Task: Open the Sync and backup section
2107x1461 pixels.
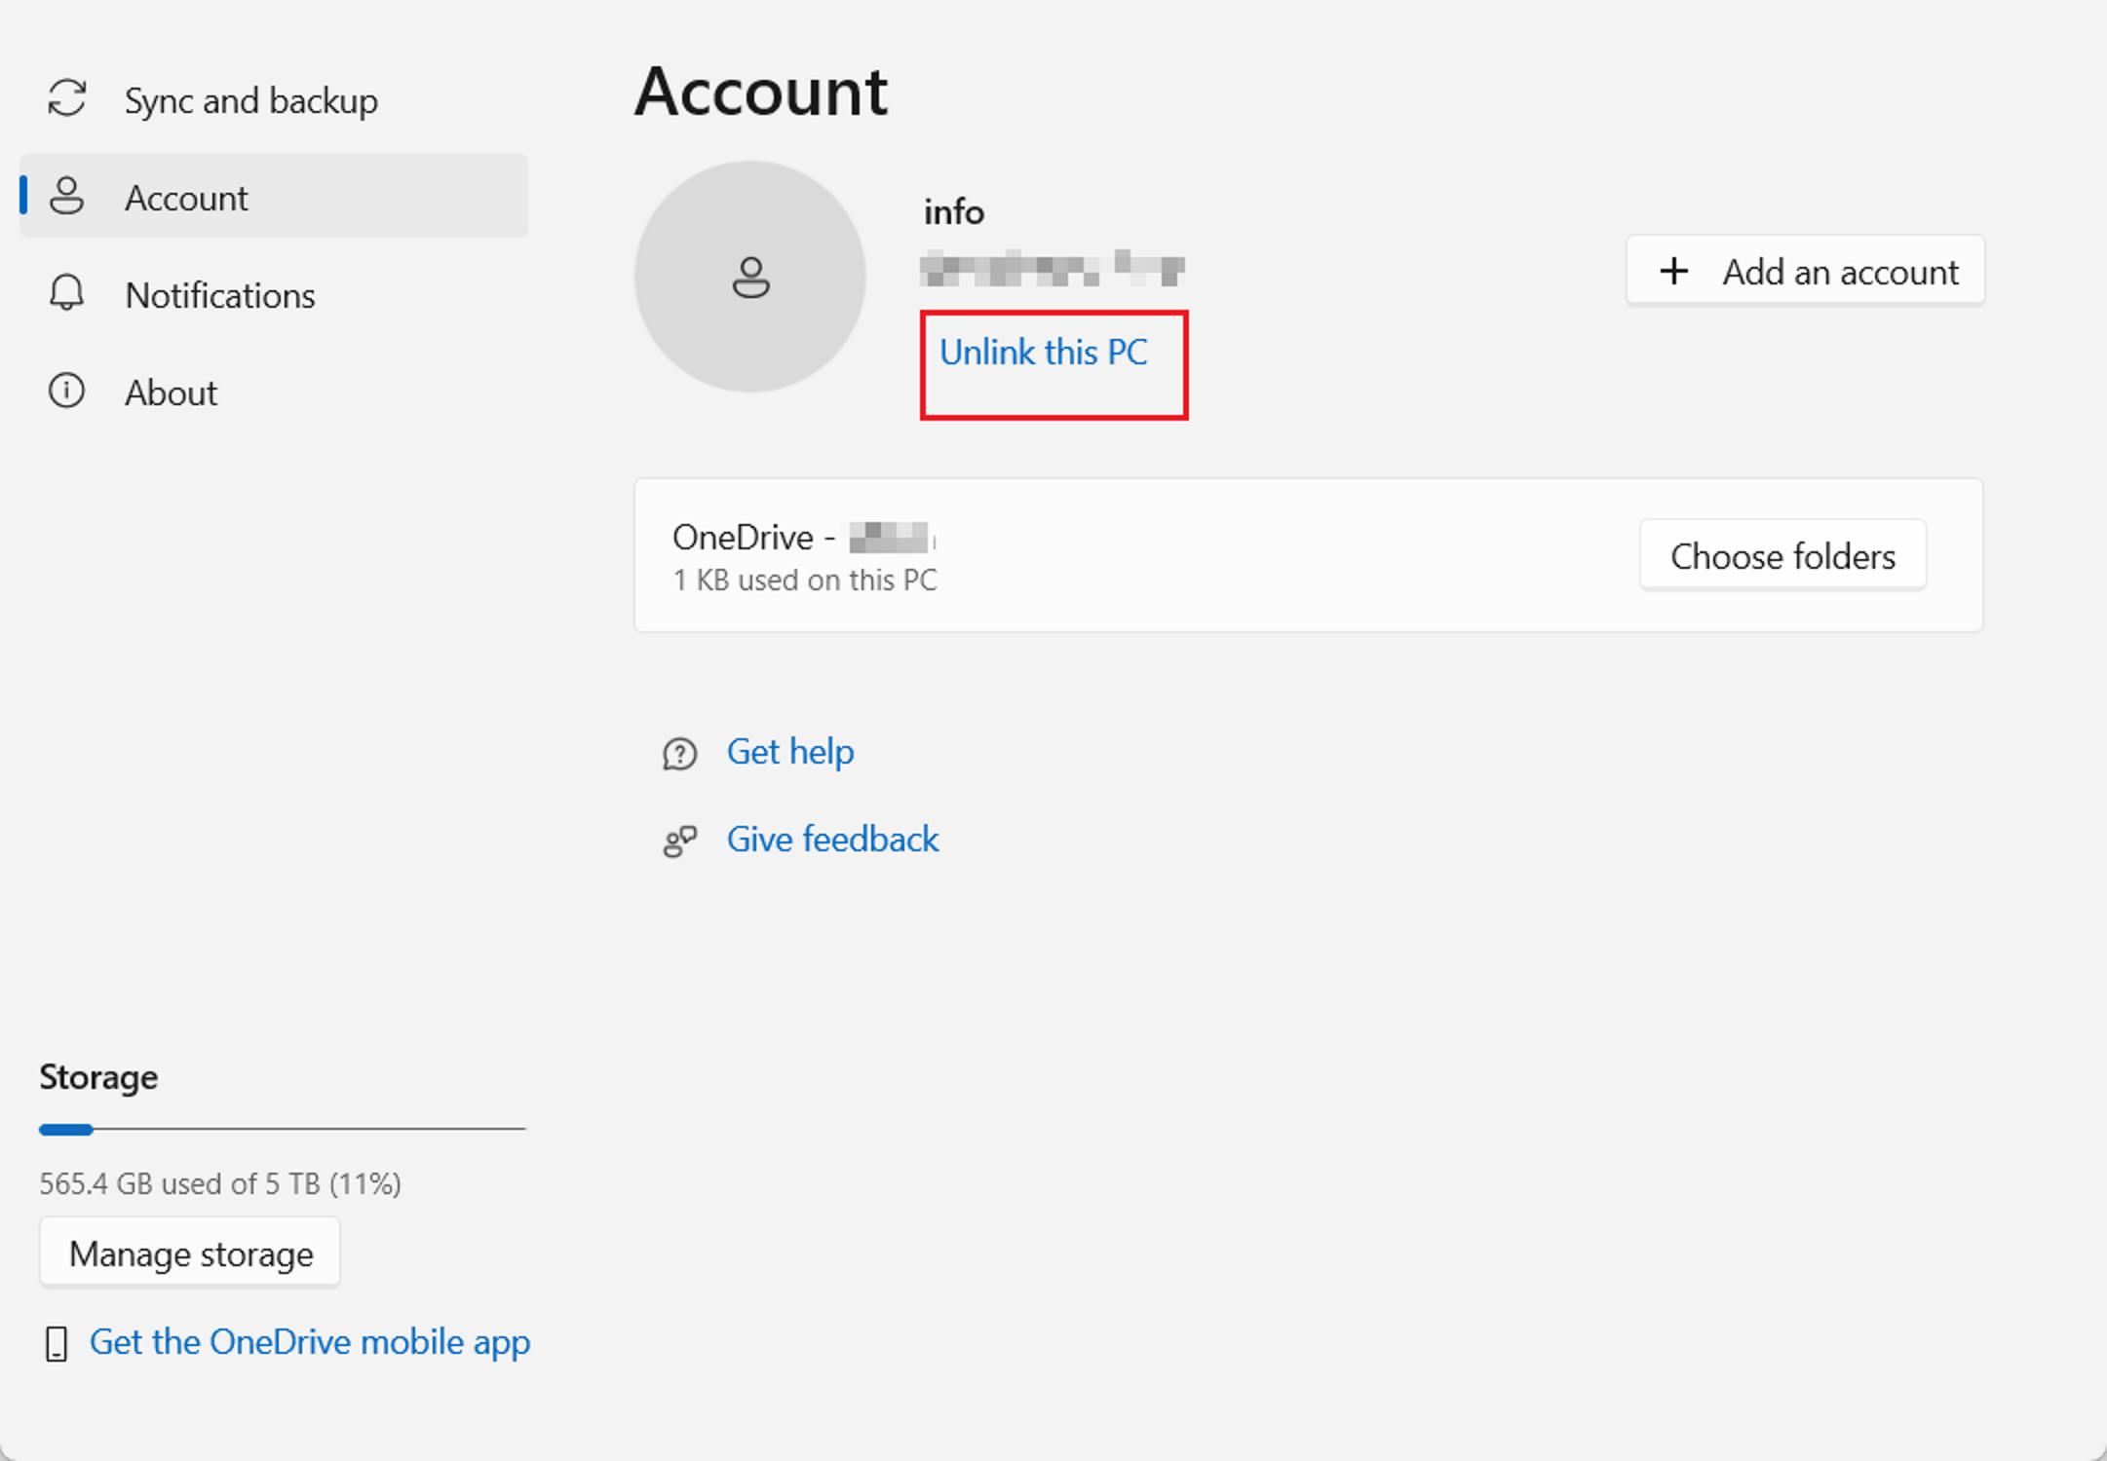Action: 250,100
